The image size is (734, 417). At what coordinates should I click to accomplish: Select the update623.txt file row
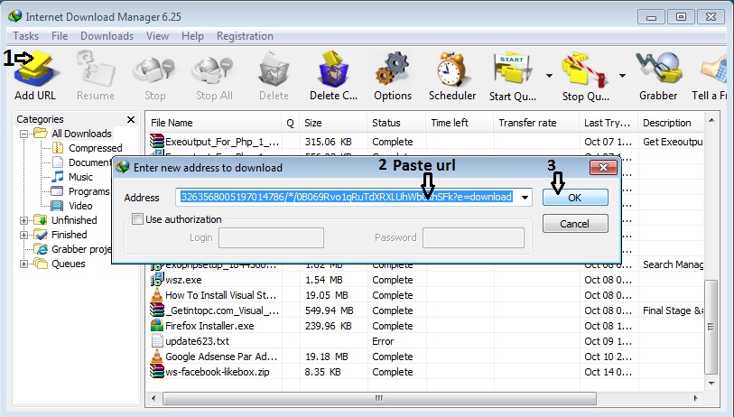point(423,341)
